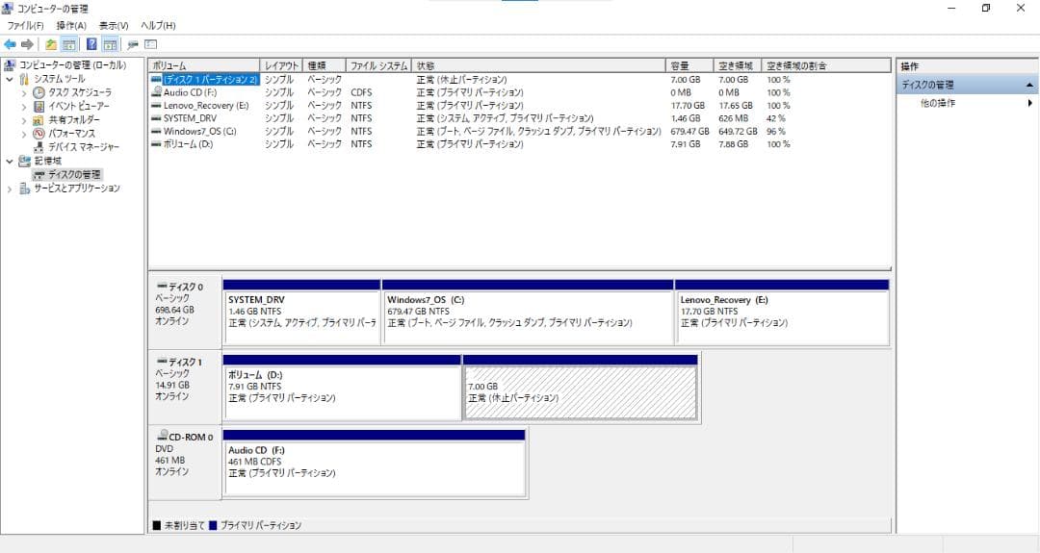Sort by 空き領域の割合 column header
Viewport: 1040px width, 553px height.
click(826, 65)
